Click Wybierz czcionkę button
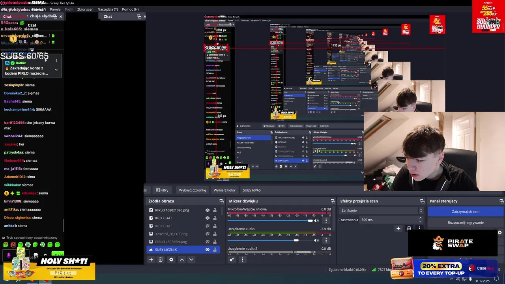This screenshot has width=505, height=284. pyautogui.click(x=193, y=190)
